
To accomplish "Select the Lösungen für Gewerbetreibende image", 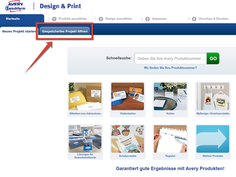I will pos(85,139).
